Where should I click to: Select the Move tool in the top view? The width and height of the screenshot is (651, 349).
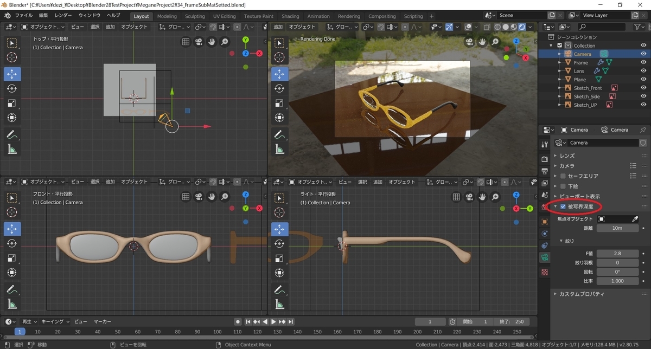tap(12, 74)
